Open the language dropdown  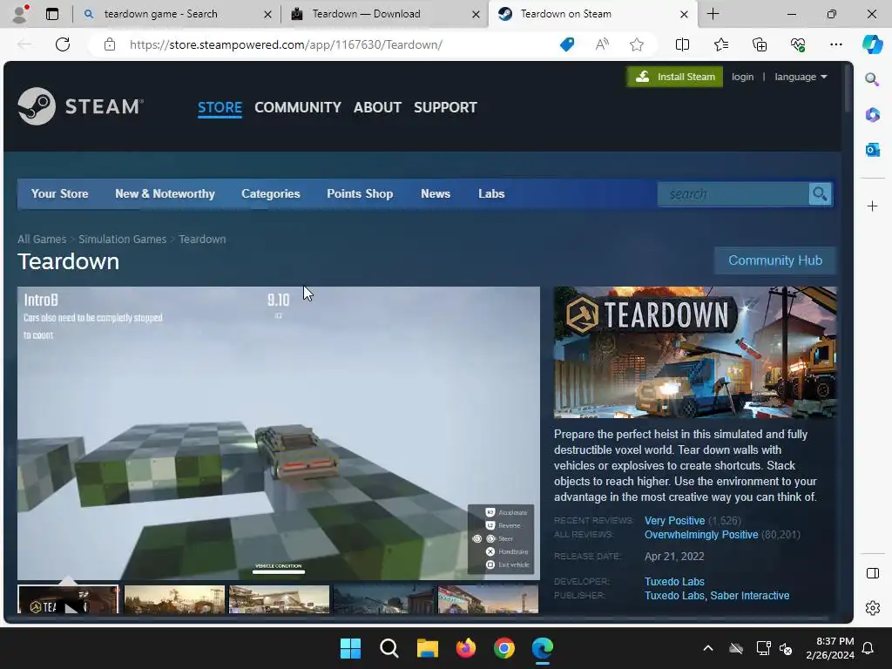point(801,77)
